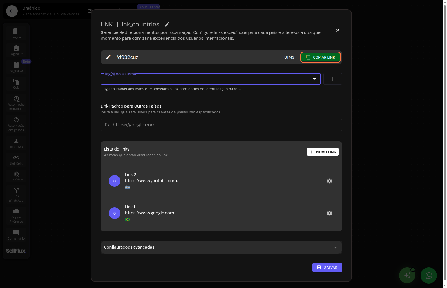Screen dimensions: 447x288
Task: Select the Teste A/B sidebar item
Action: pyautogui.click(x=16, y=143)
